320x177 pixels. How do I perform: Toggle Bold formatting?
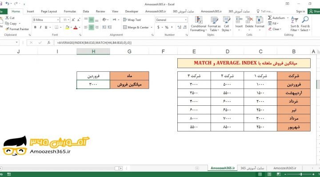click(35, 27)
